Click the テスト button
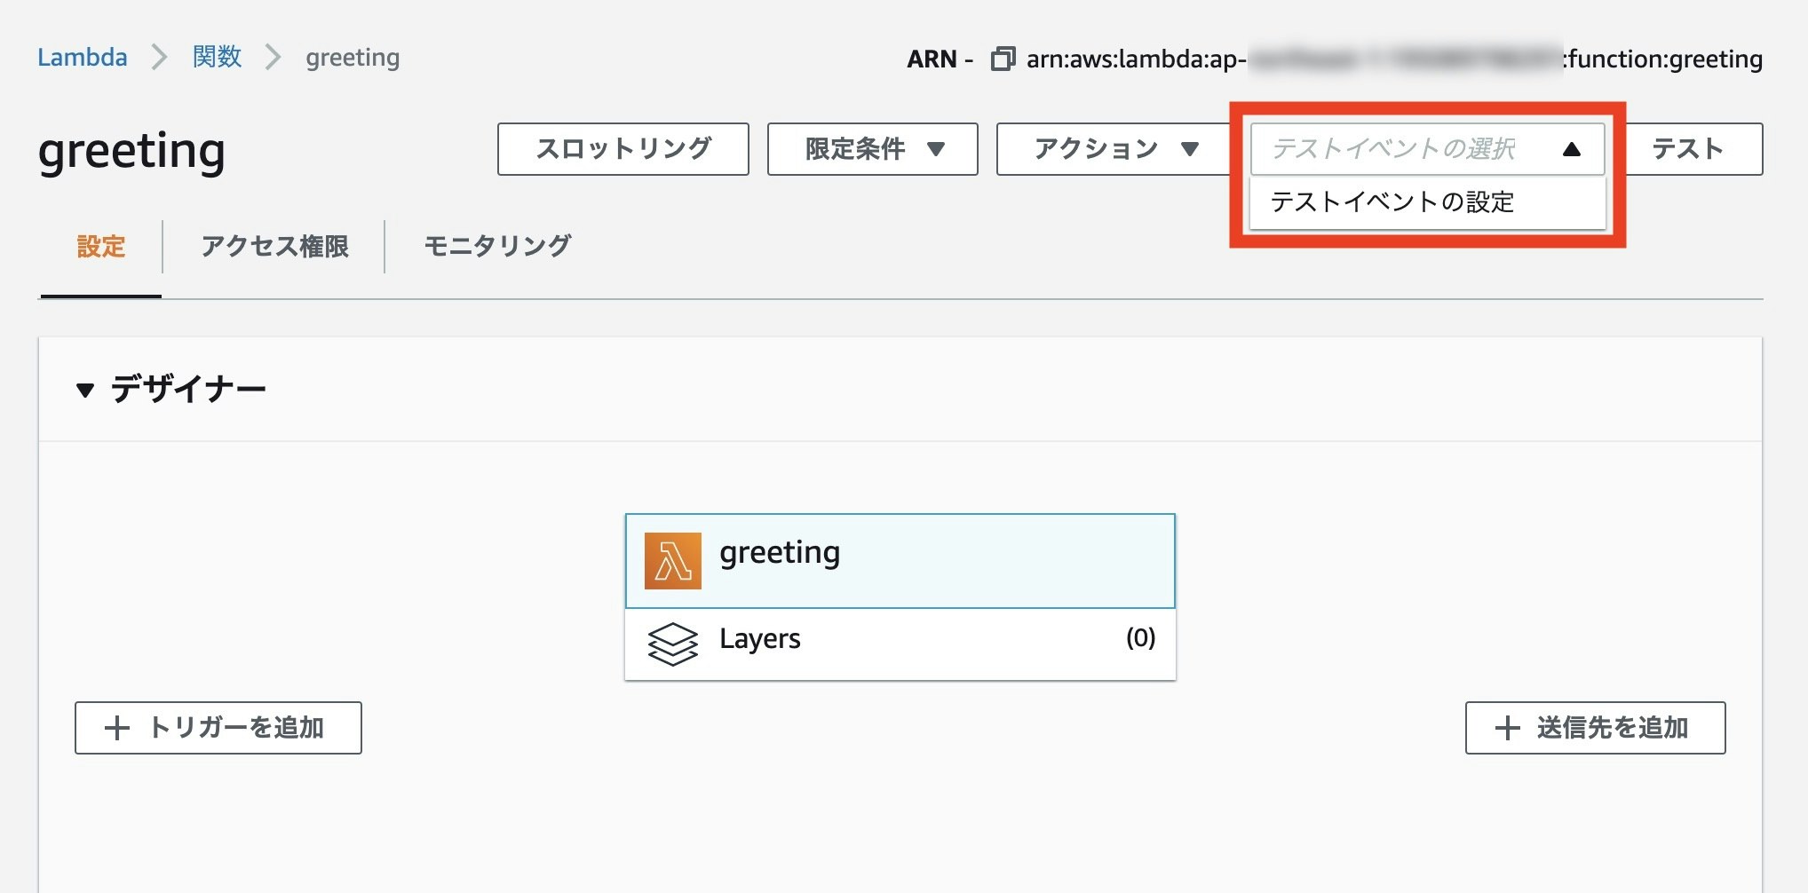This screenshot has height=893, width=1808. point(1687,149)
